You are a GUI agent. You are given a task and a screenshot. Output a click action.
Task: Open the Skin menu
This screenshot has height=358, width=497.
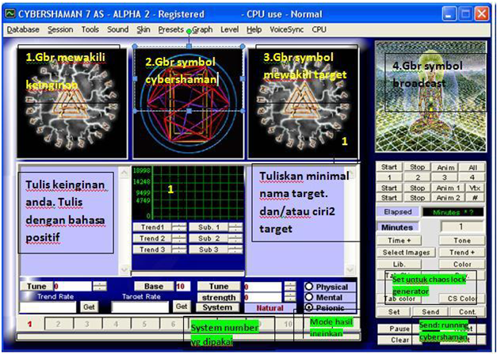click(x=143, y=30)
